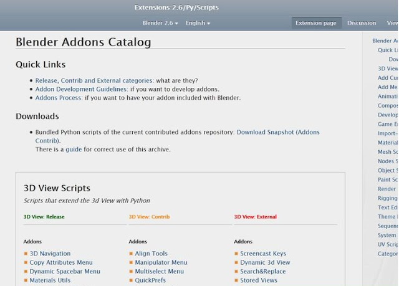Jump to Development in sidebar contents
Image resolution: width=399 pixels, height=286 pixels.
(388, 115)
